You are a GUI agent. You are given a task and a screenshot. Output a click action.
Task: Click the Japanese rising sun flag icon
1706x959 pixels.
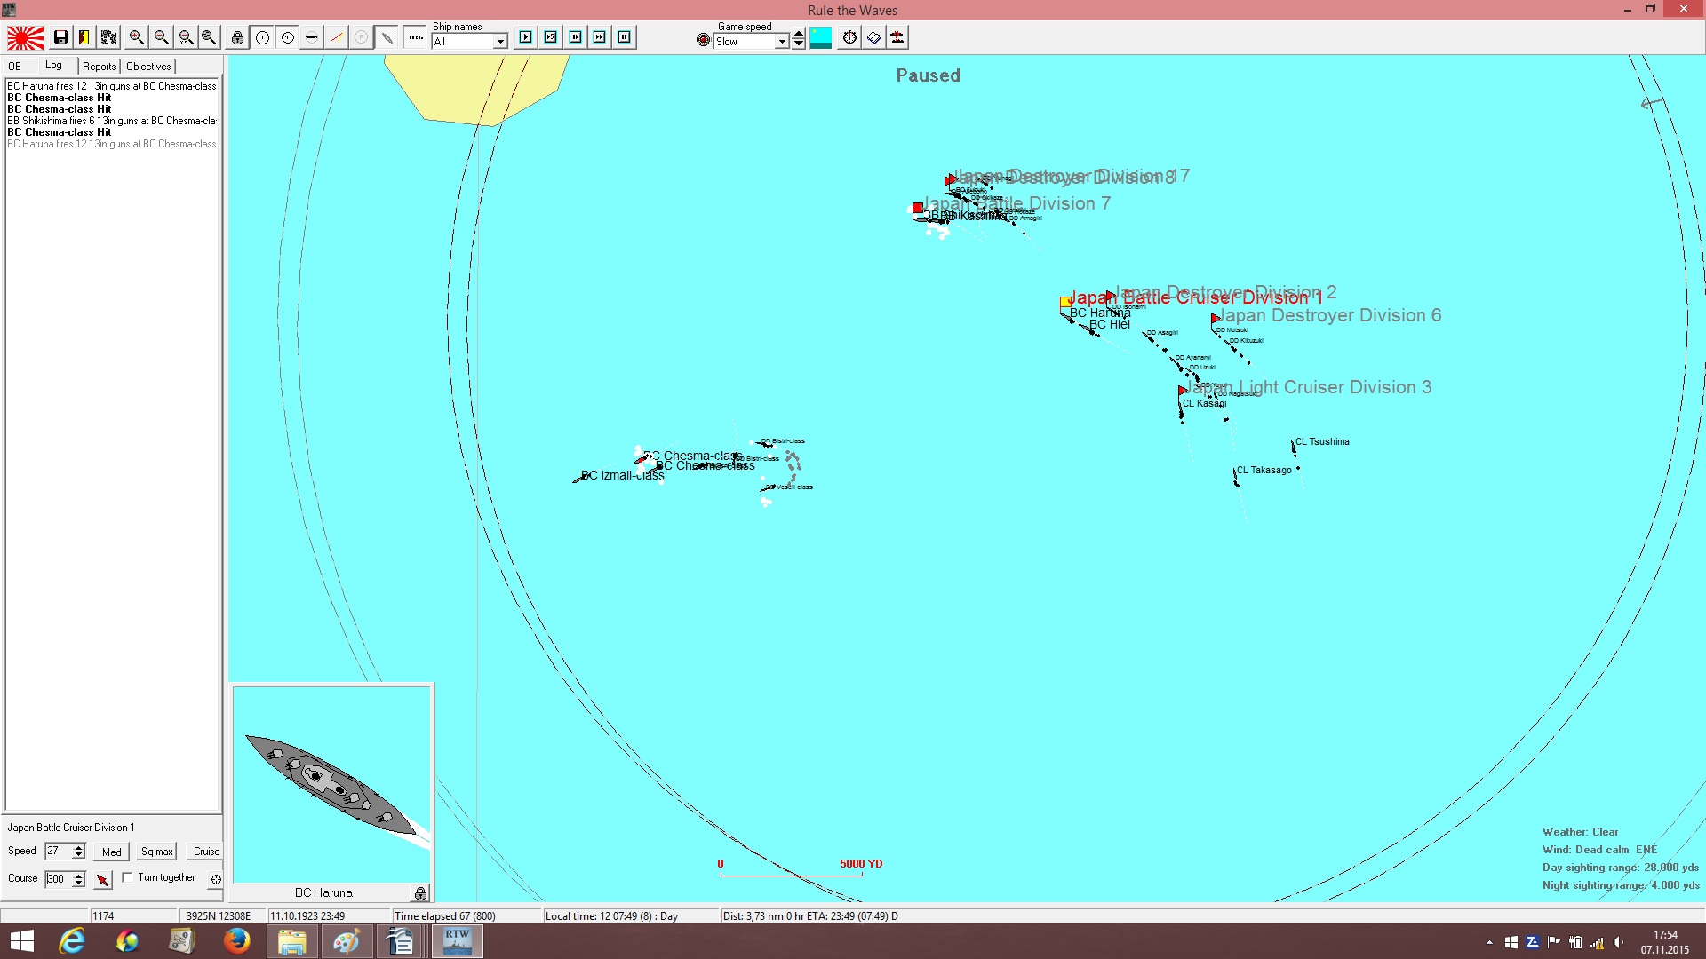click(x=26, y=37)
